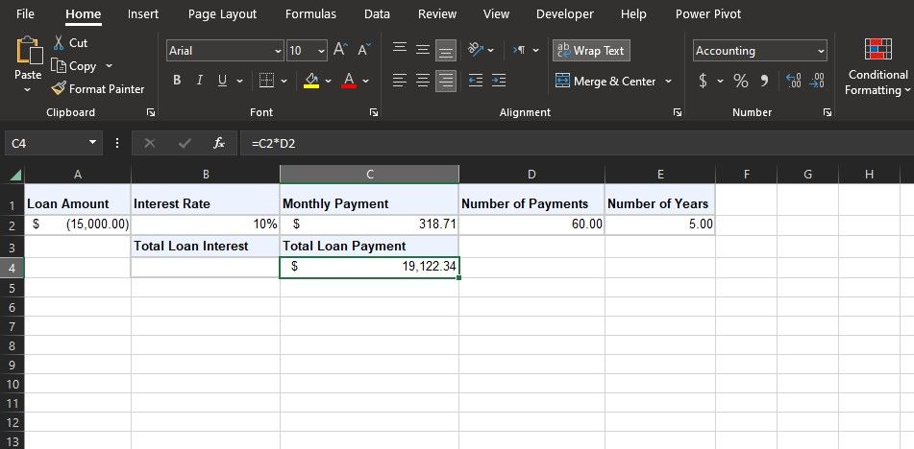The width and height of the screenshot is (914, 449).
Task: Open the Merge & Center dropdown arrow
Action: coord(669,82)
